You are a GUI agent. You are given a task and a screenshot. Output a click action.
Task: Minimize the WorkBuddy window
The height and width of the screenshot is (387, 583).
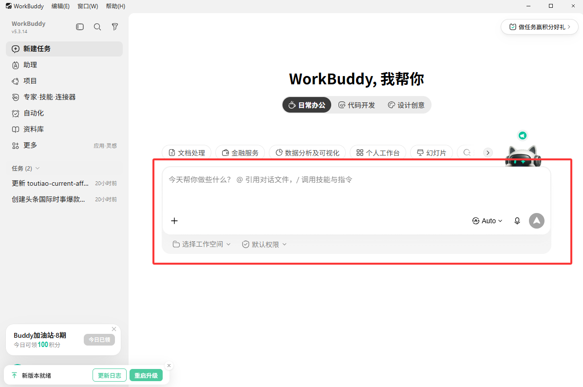(528, 6)
